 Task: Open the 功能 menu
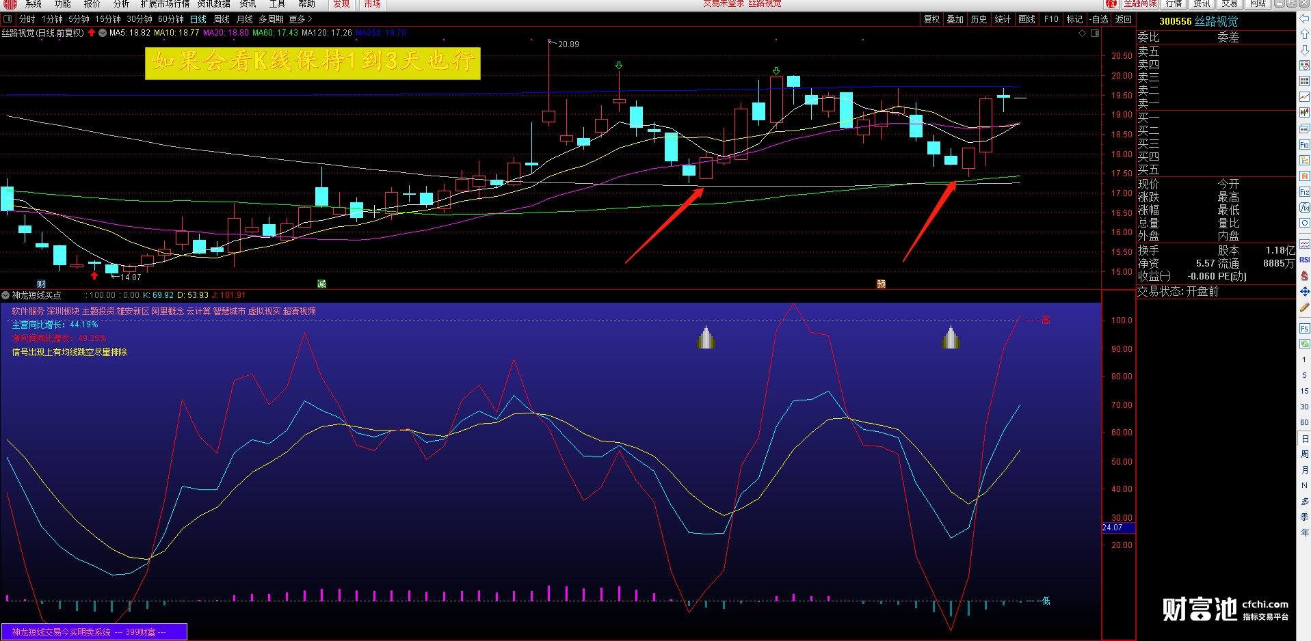click(63, 4)
